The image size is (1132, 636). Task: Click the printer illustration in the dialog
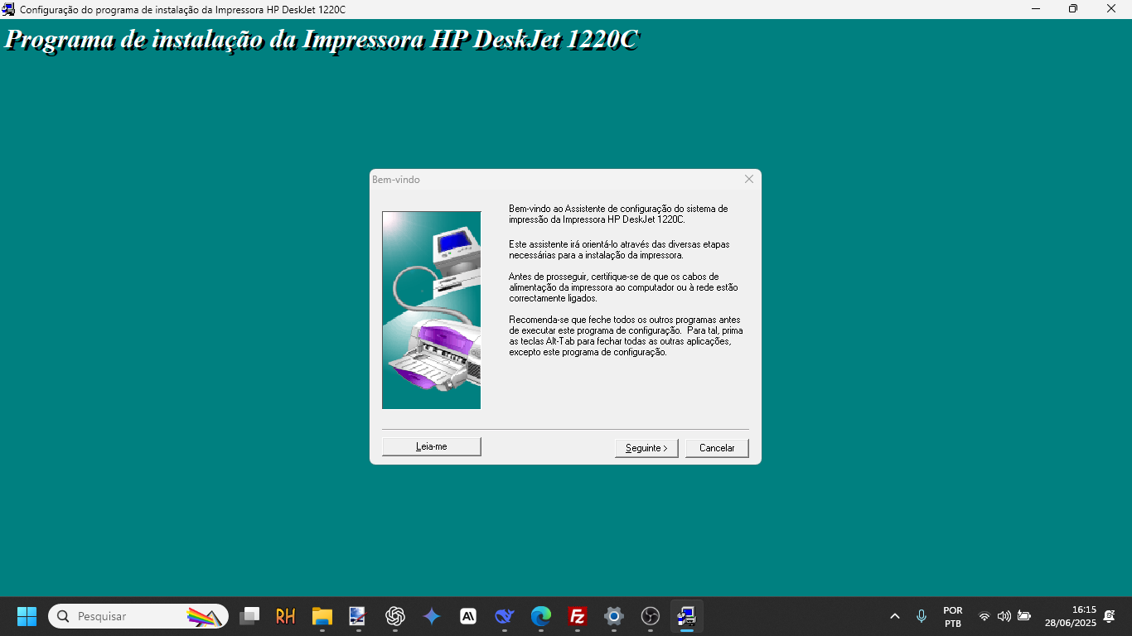431,310
